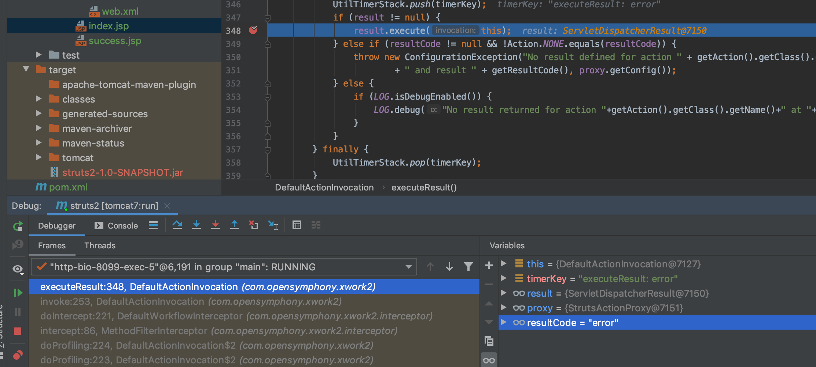Screen dimensions: 816x367
Task: Expand the tomcat folder
Action: (x=38, y=157)
